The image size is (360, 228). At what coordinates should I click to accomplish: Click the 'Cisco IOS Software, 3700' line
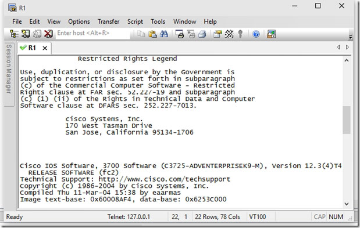click(181, 166)
